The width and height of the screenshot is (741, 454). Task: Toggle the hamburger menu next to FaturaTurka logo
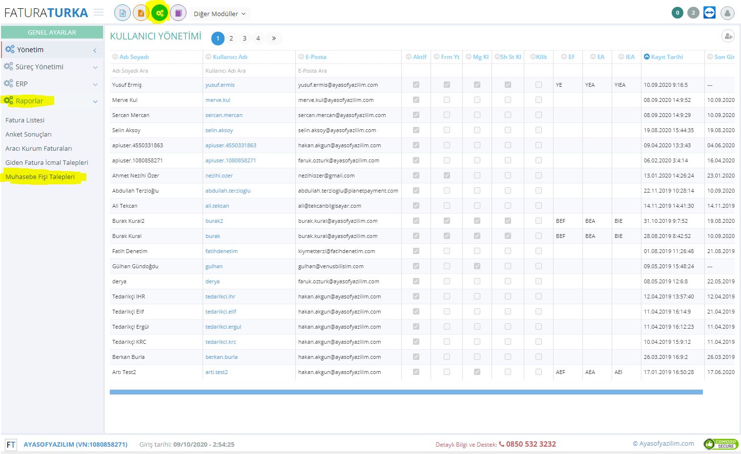(x=99, y=13)
